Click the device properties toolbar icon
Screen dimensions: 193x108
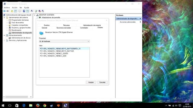(x=32, y=11)
